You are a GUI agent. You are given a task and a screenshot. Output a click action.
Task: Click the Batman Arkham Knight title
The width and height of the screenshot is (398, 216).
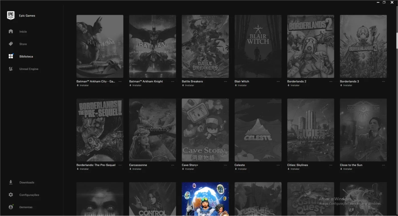[x=146, y=81]
